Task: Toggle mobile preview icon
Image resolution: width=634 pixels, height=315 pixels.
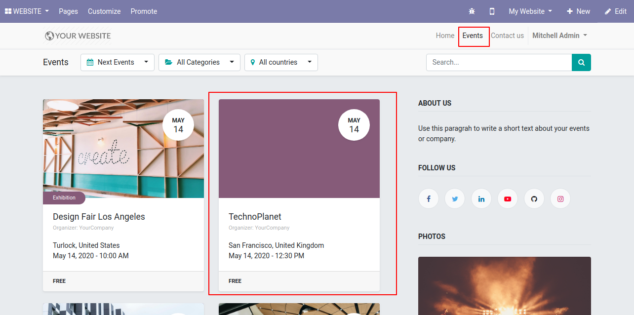Action: [492, 11]
